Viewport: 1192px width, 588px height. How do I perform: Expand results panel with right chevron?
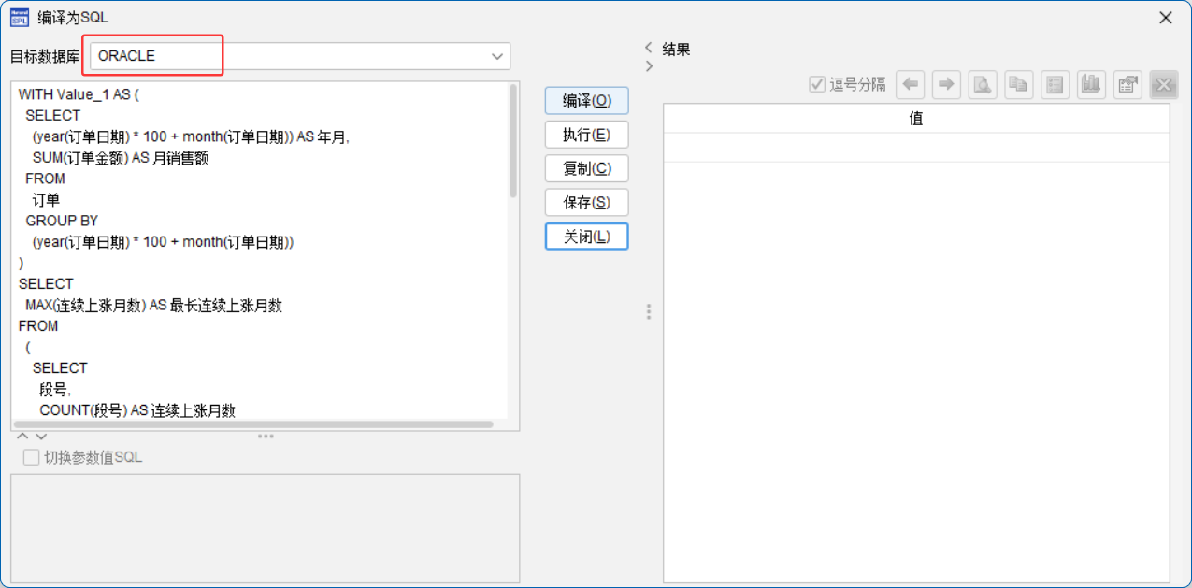coord(649,66)
